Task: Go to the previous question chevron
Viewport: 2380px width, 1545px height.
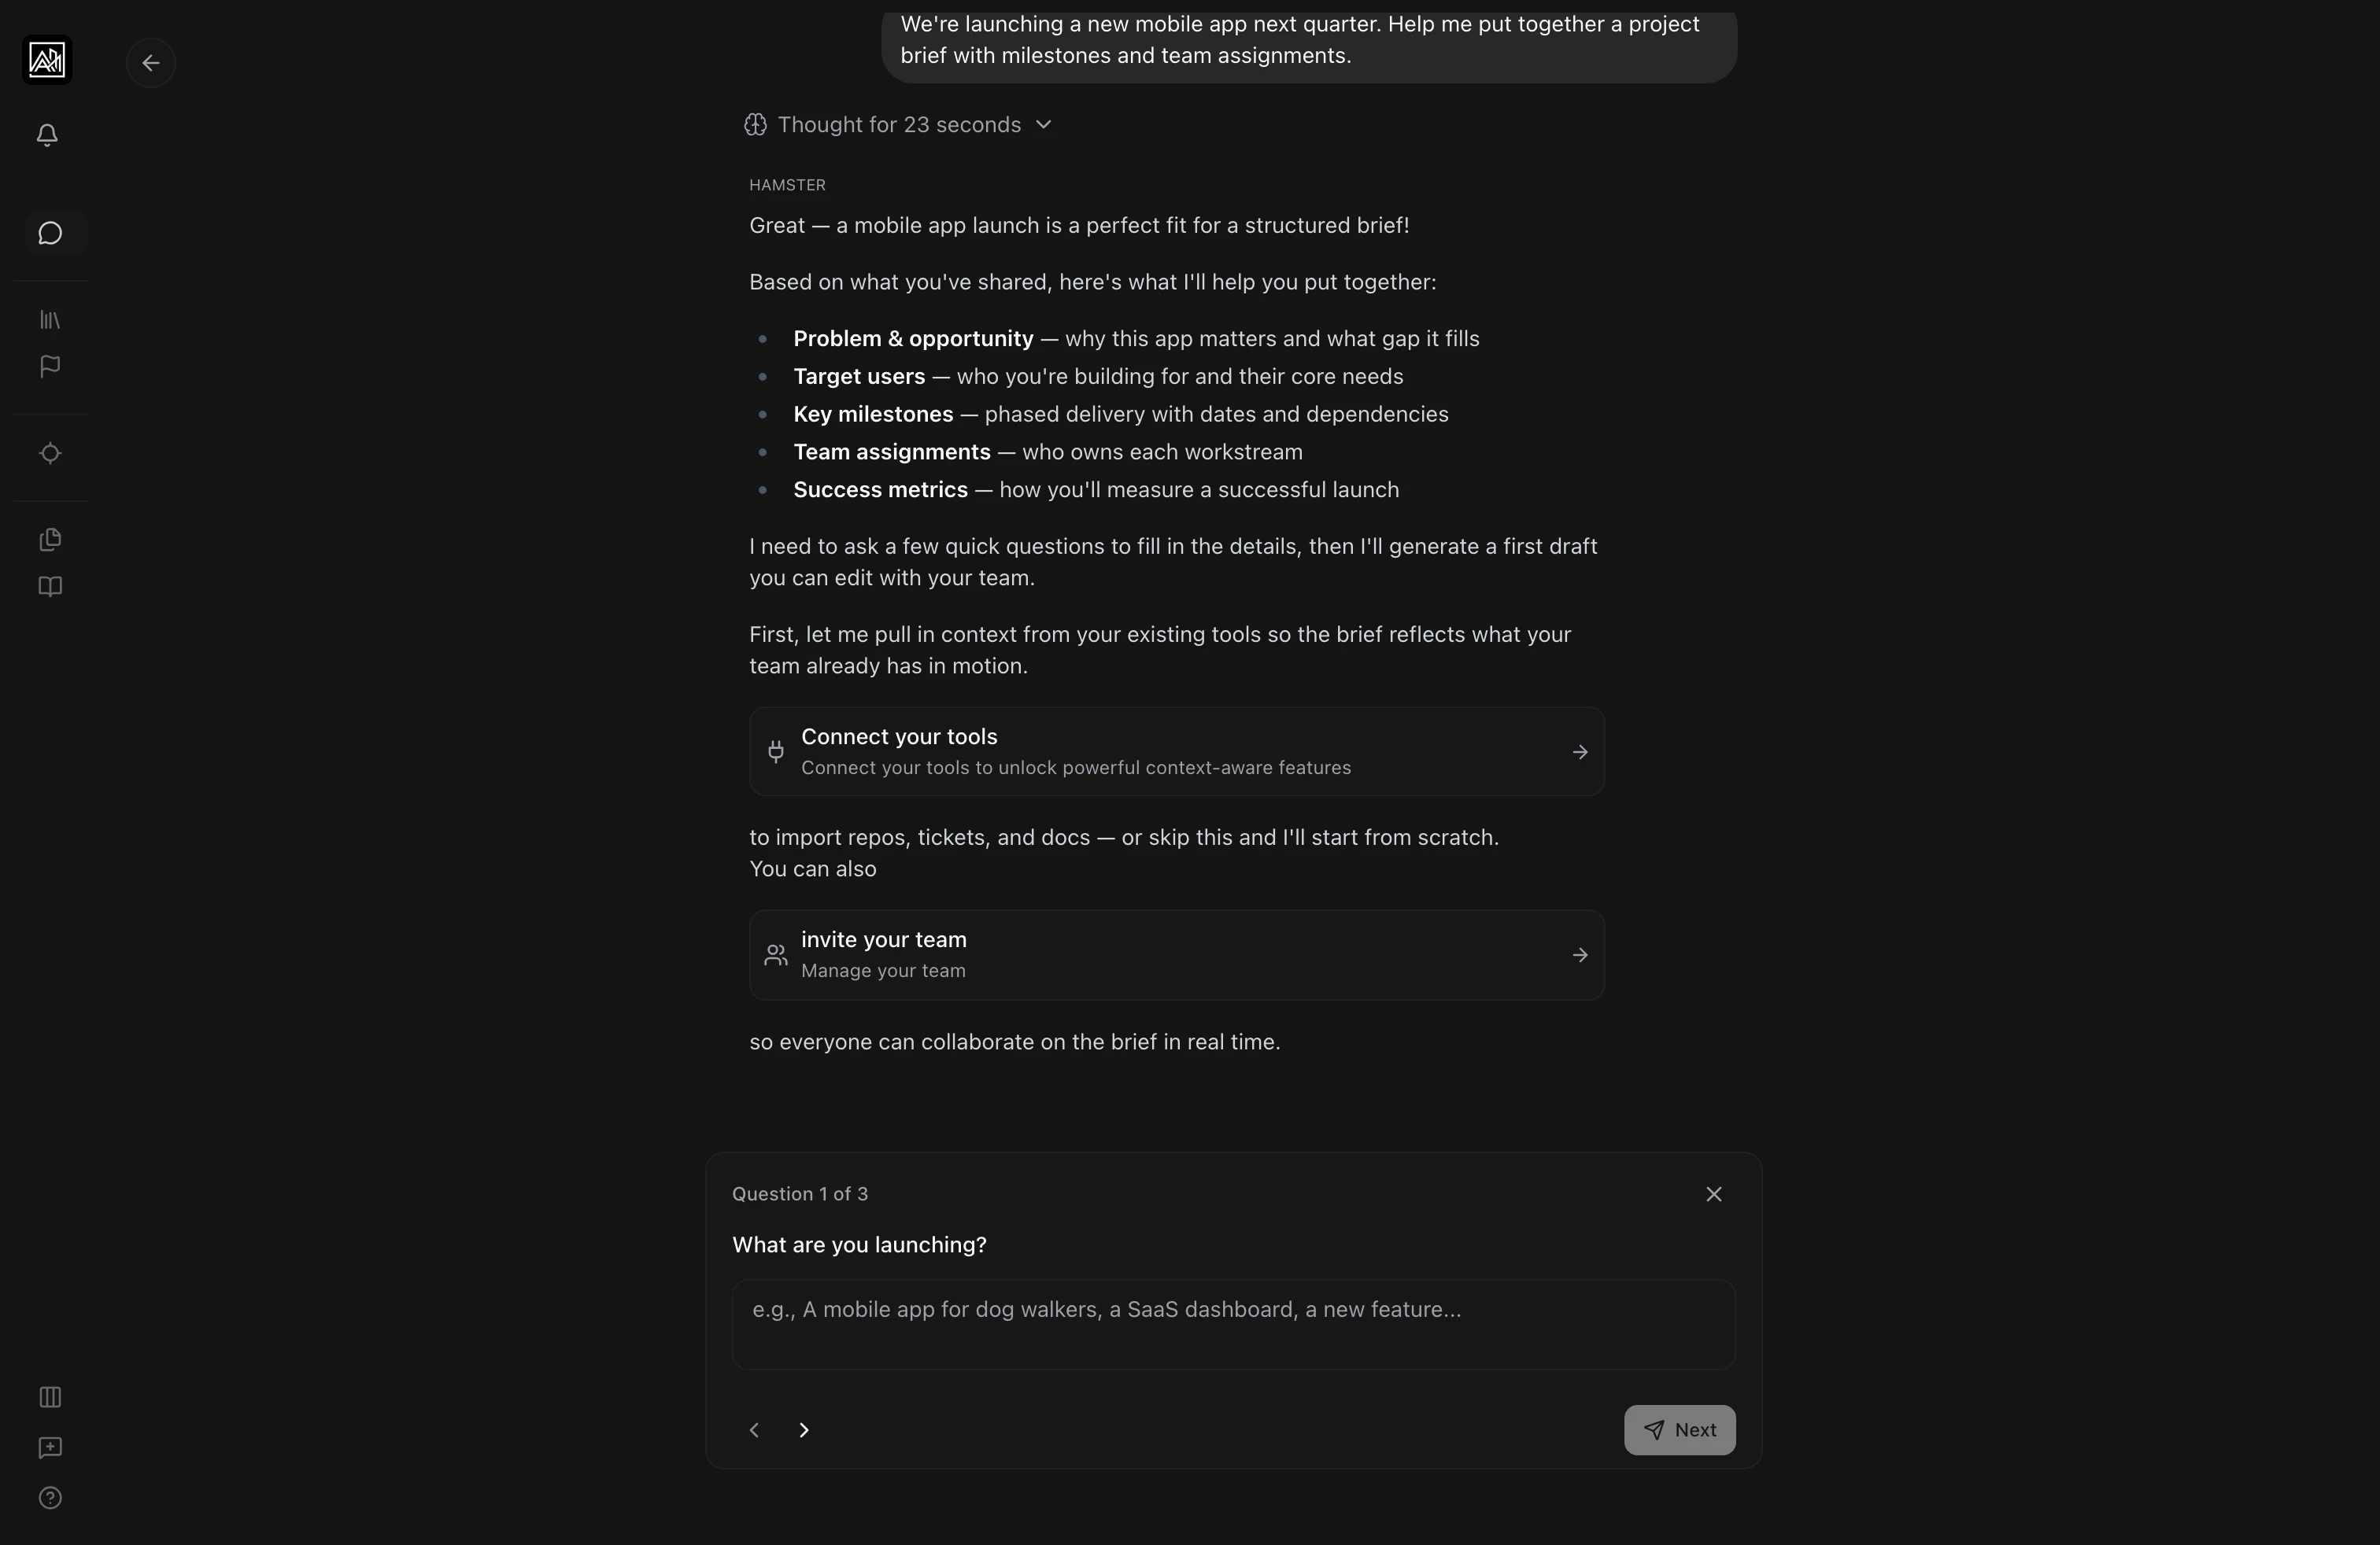Action: point(755,1430)
